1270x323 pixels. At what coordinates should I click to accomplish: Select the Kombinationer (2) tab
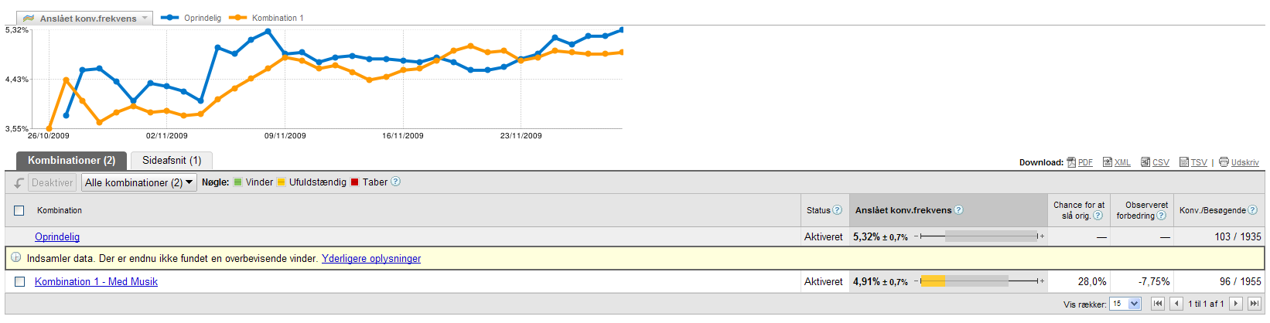coord(71,161)
